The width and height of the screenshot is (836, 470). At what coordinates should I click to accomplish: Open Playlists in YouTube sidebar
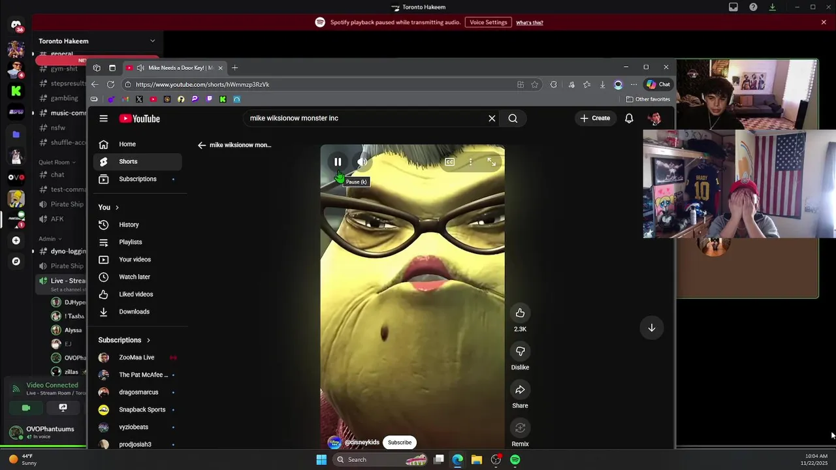[138, 242]
